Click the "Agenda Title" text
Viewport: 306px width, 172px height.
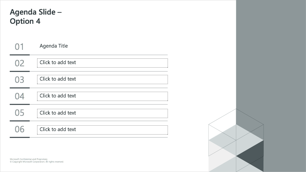(54, 46)
